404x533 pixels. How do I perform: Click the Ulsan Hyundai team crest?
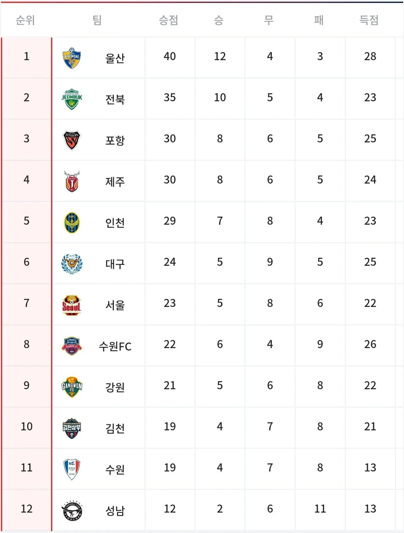coord(72,58)
